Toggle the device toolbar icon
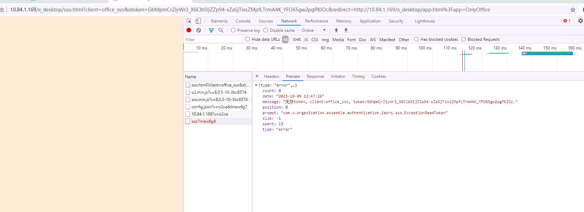Image resolution: width=584 pixels, height=212 pixels. coord(198,21)
